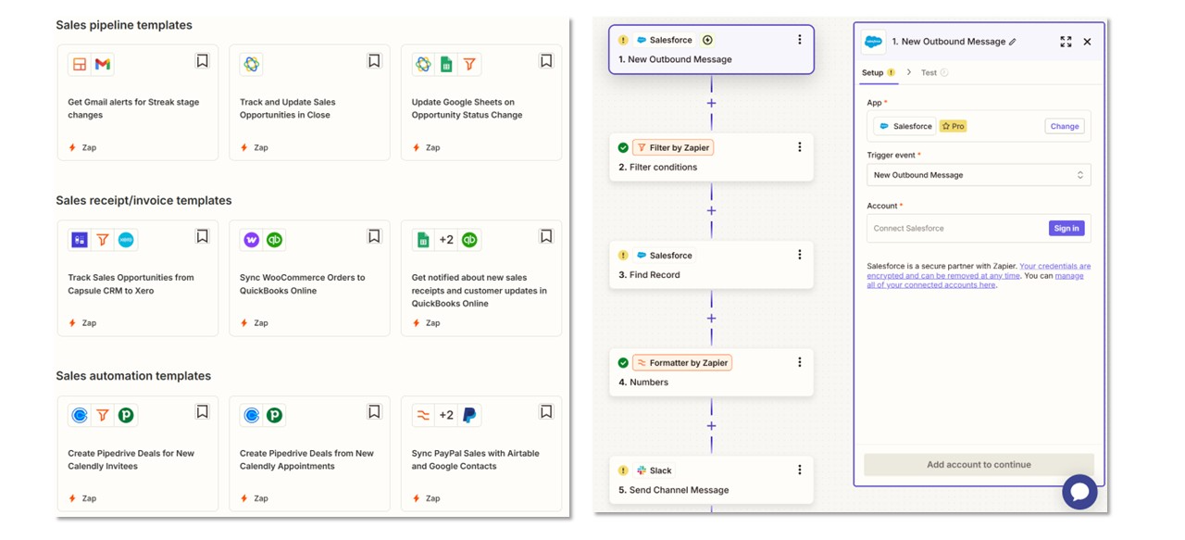Bookmark the Track and Update Sales Opportunities template

(374, 61)
